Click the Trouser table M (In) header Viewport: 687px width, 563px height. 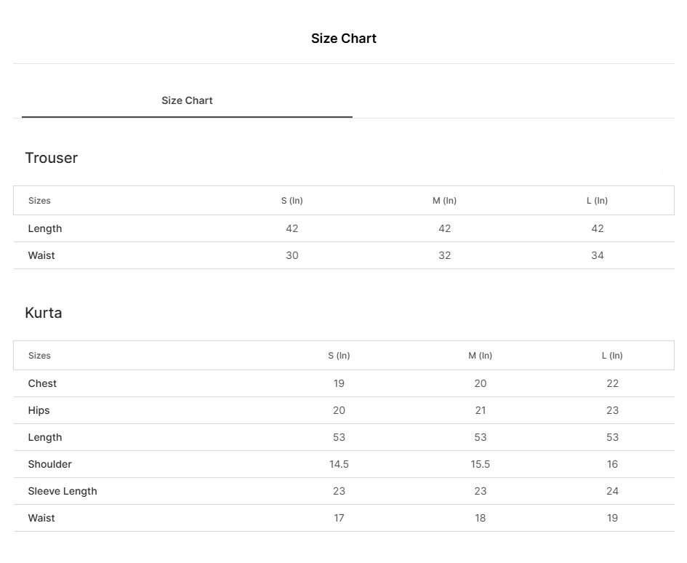pyautogui.click(x=444, y=201)
